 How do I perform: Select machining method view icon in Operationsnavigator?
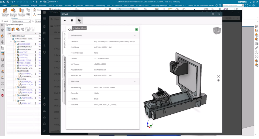[x=23, y=29]
